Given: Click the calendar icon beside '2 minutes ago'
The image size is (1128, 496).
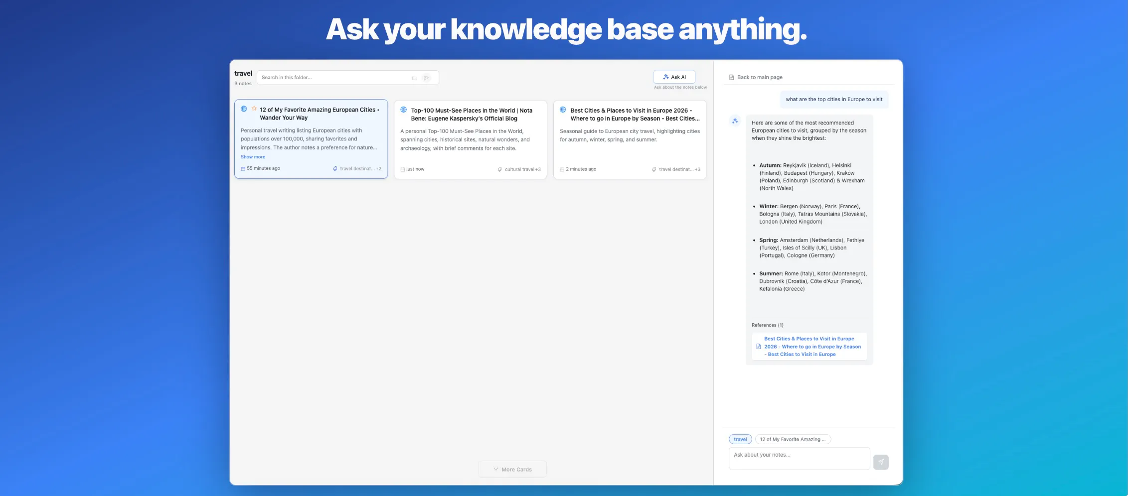Looking at the screenshot, I should coord(562,169).
